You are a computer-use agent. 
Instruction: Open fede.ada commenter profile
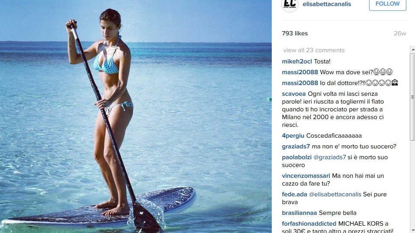294,195
